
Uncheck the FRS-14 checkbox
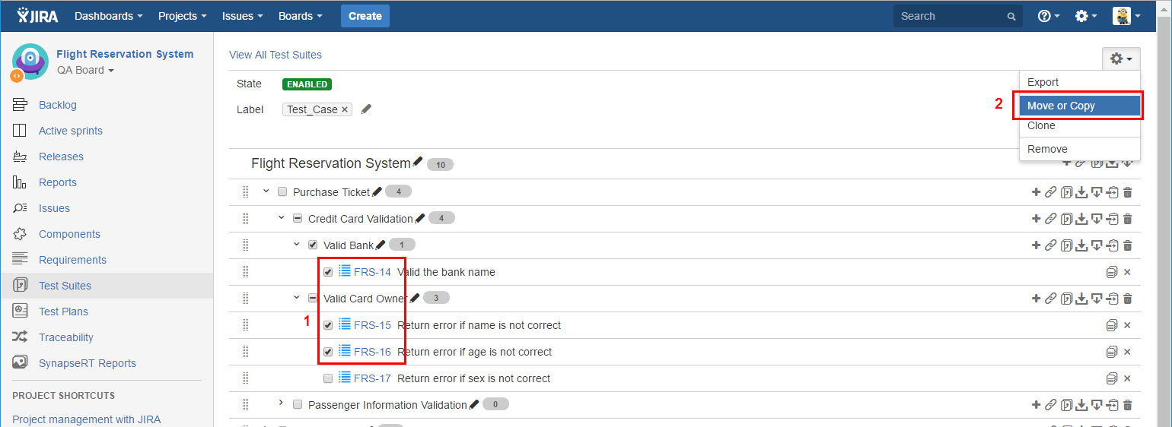point(328,272)
